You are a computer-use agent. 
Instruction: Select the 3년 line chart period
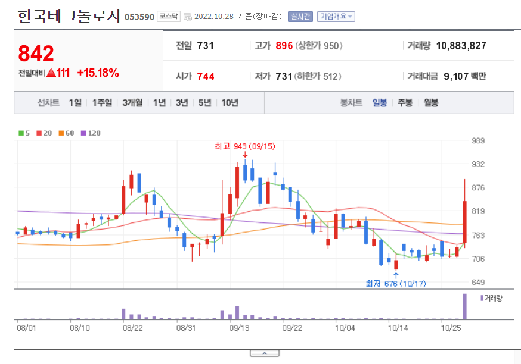coord(182,103)
